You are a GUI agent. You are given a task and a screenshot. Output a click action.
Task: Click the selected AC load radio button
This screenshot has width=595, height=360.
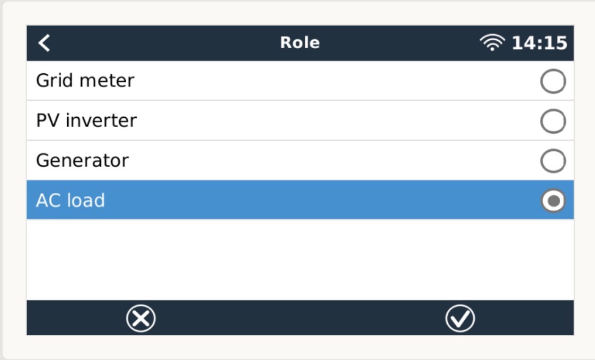click(553, 201)
